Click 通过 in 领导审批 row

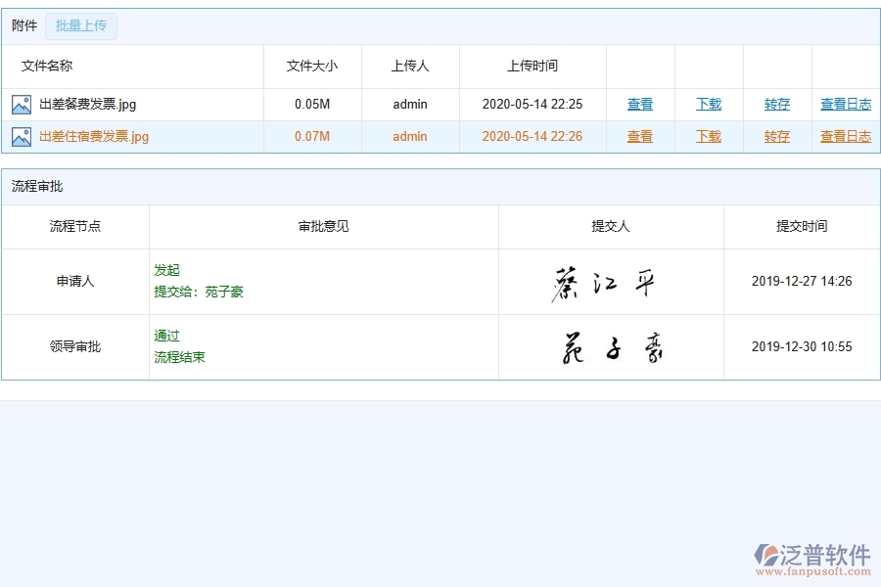point(162,336)
